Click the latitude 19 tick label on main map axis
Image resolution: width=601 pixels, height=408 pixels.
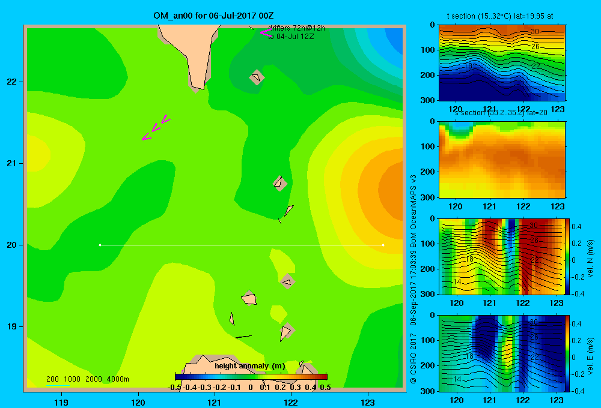pos(12,326)
